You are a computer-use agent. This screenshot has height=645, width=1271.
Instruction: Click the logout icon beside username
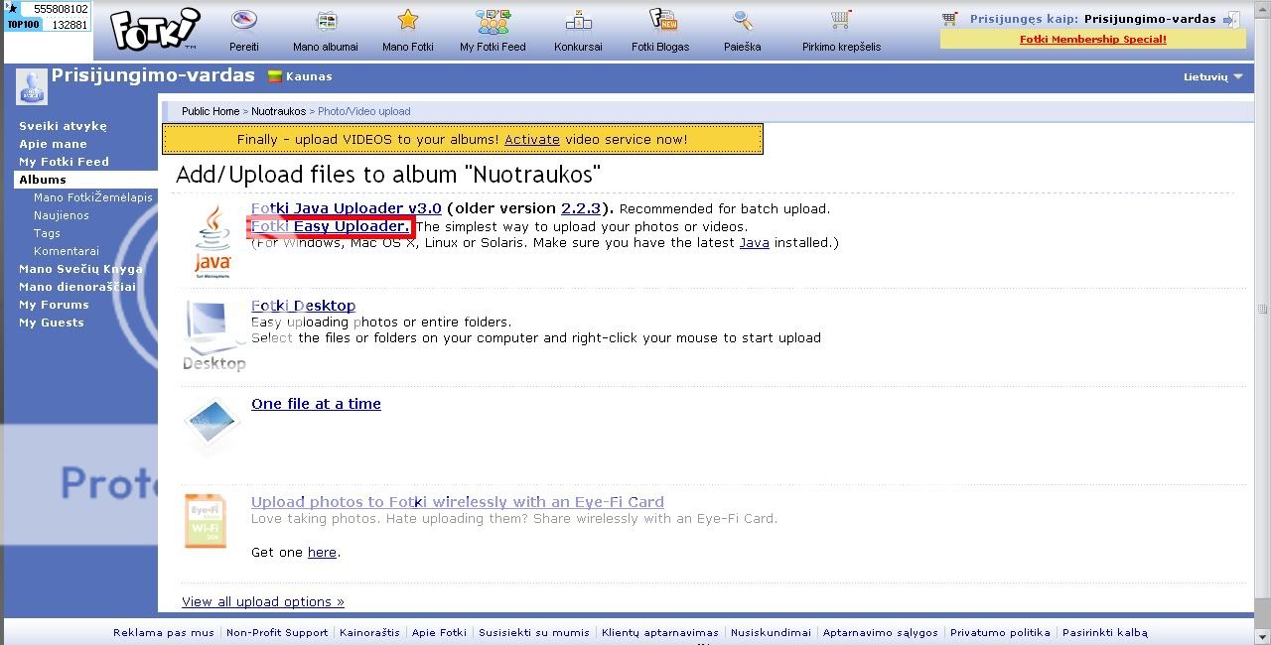1232,19
